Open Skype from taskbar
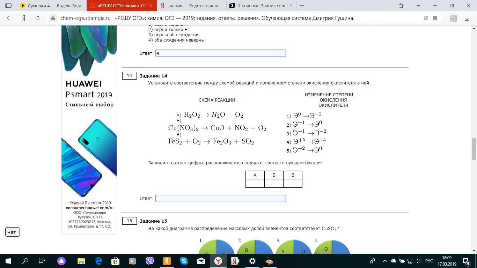Screen dimensions: 477x268 [184, 261]
